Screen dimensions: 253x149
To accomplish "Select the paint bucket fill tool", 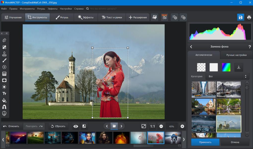I will pyautogui.click(x=4, y=100).
